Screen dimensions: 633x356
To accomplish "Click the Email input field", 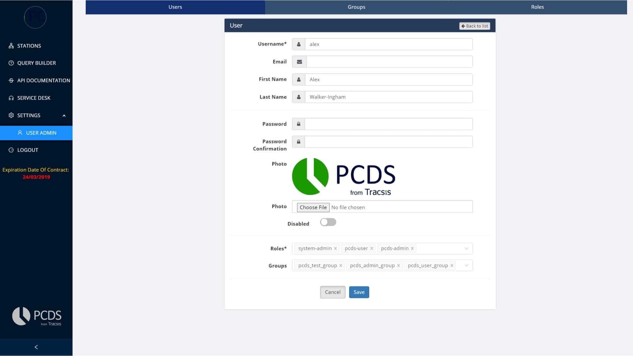I will 389,62.
